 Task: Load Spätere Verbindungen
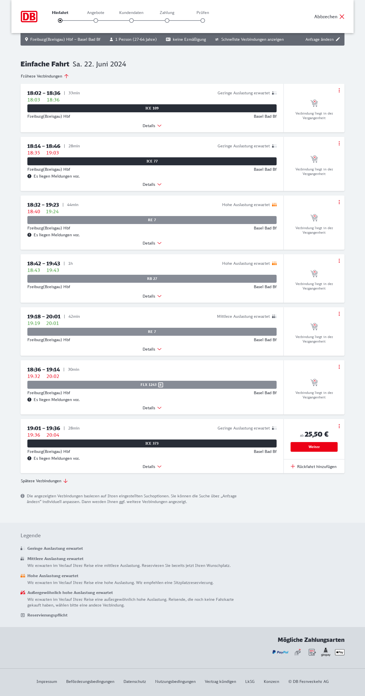coord(44,481)
